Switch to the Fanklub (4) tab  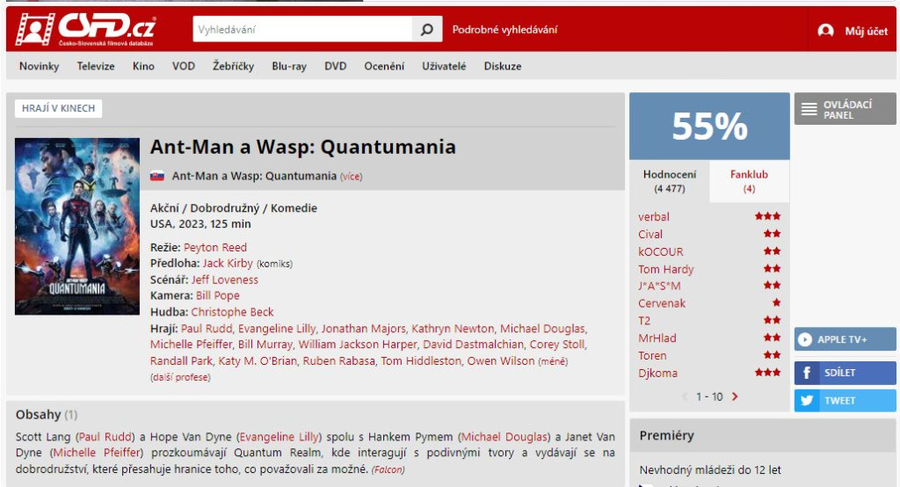coord(749,181)
